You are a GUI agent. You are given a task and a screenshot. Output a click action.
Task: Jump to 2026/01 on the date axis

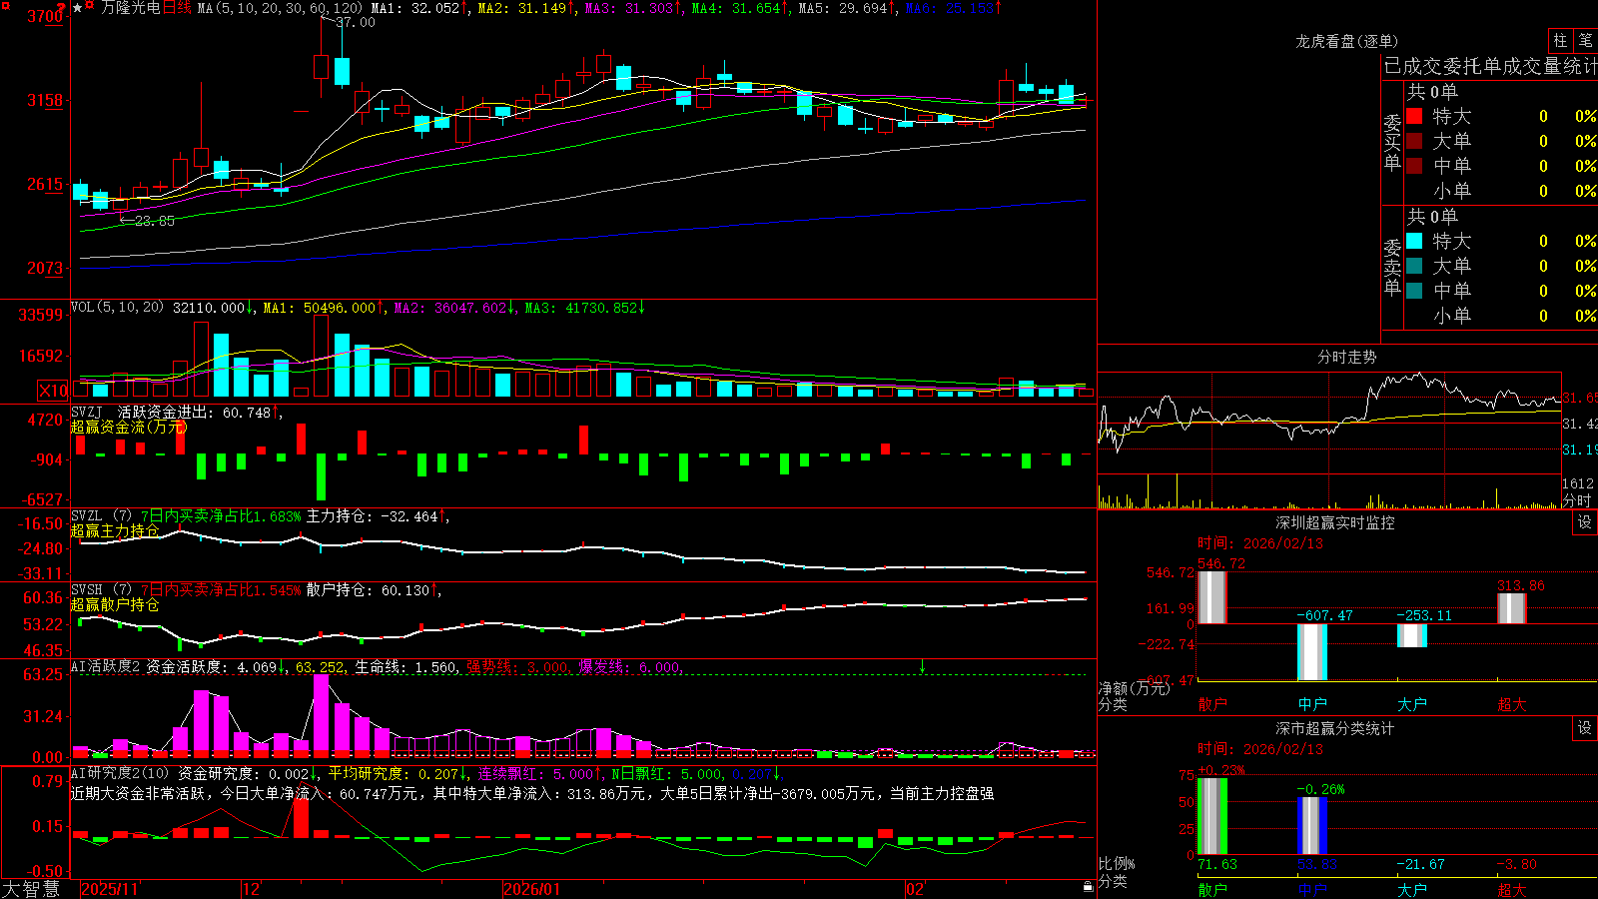tap(532, 889)
